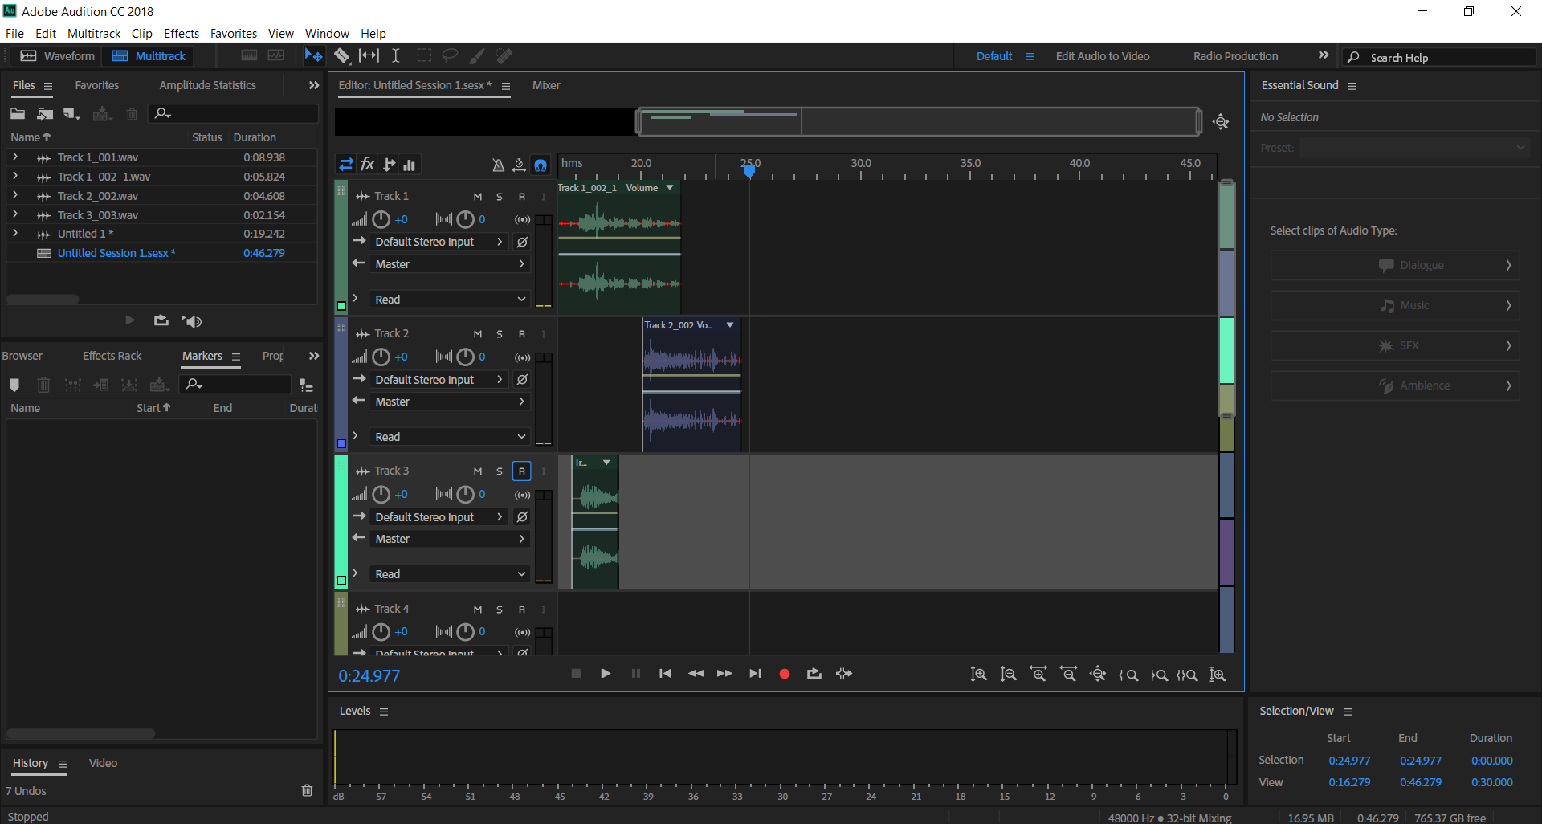Select the Time Selection tool
This screenshot has width=1542, height=824.
(x=395, y=55)
